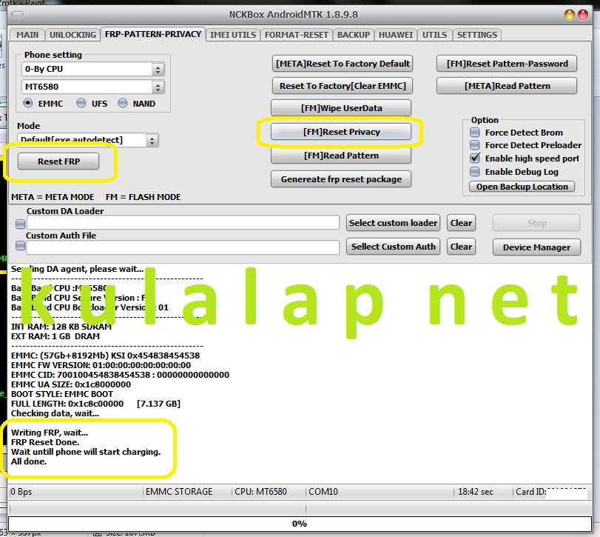The image size is (600, 537).
Task: Click 'BOOT STYLE: EMMC BOOT' log line
Action: click(62, 394)
